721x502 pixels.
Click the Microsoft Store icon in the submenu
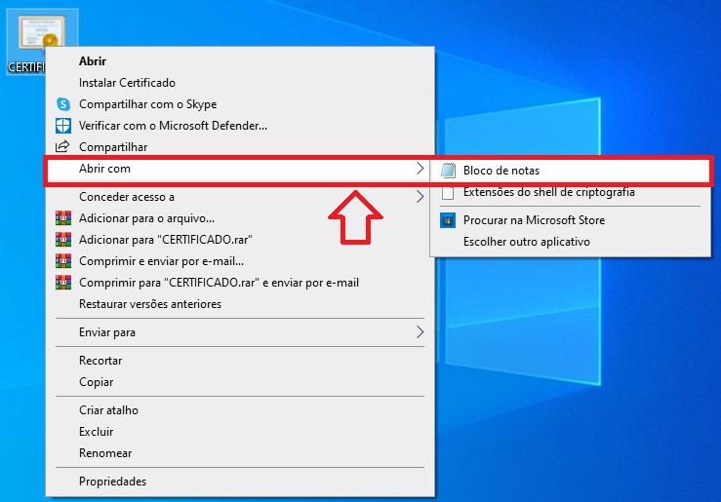(x=448, y=220)
